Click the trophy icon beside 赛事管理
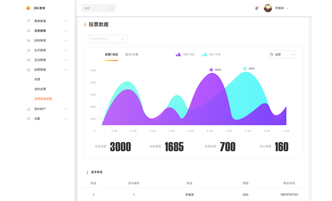 coord(29,21)
